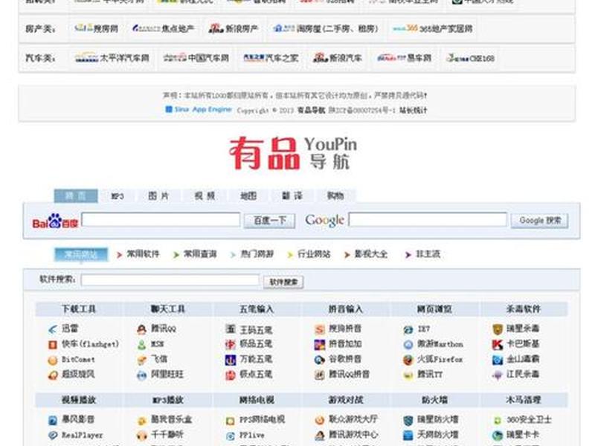Click the 阿里旺旺 icon
Viewport: 595px width, 446px height.
pyautogui.click(x=141, y=375)
